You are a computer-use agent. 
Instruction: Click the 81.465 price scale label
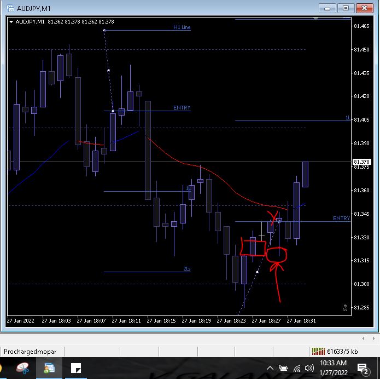tap(361, 26)
